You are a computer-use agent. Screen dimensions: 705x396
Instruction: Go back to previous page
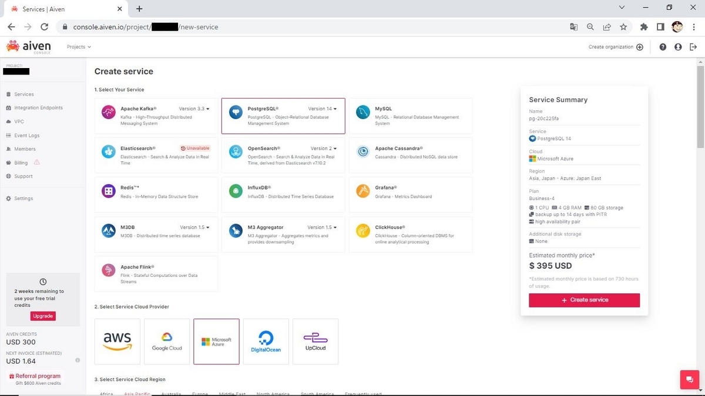(11, 27)
